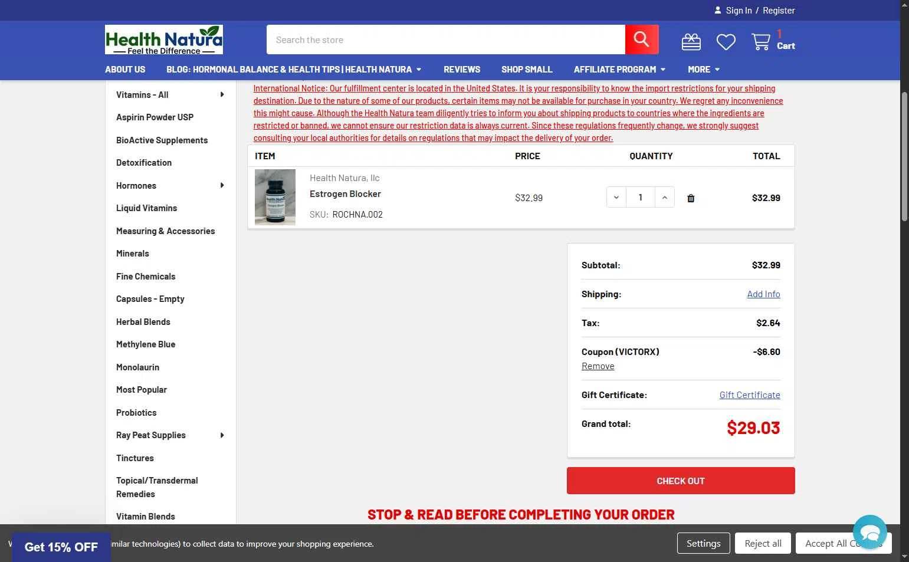
Task: Open the Reviews menu item
Action: 462,70
